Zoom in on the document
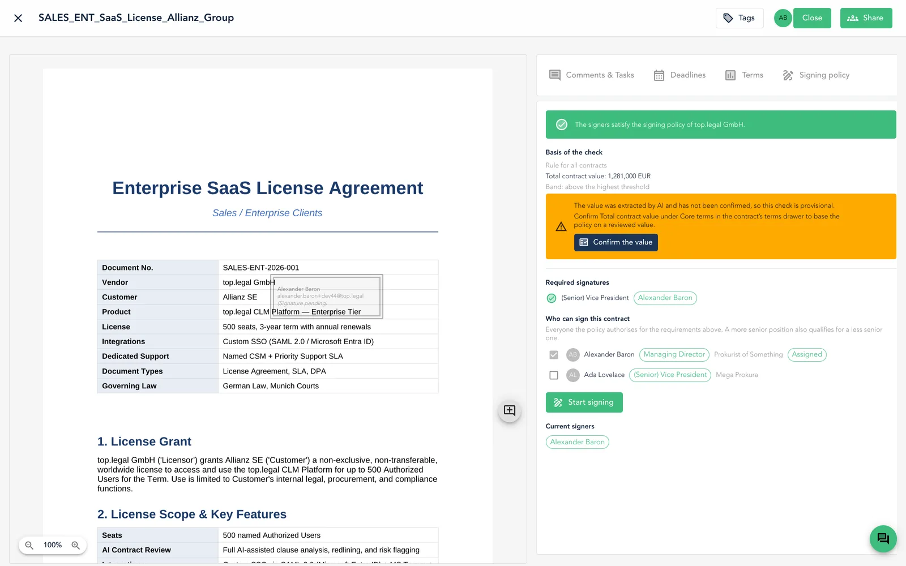 [x=75, y=545]
